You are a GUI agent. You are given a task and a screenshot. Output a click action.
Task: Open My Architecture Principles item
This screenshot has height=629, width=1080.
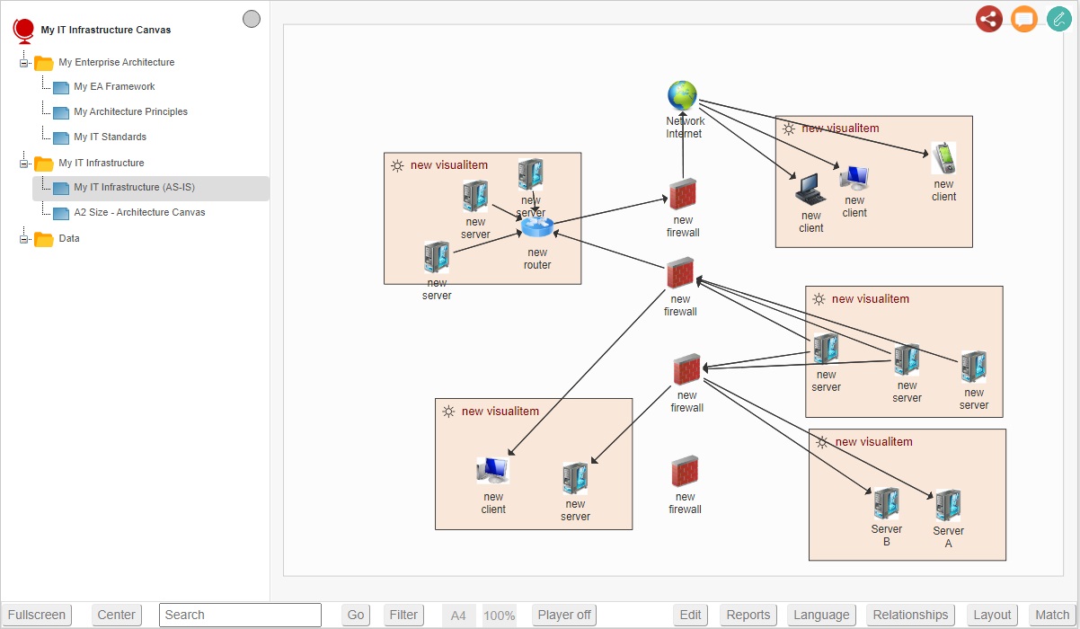tap(130, 112)
